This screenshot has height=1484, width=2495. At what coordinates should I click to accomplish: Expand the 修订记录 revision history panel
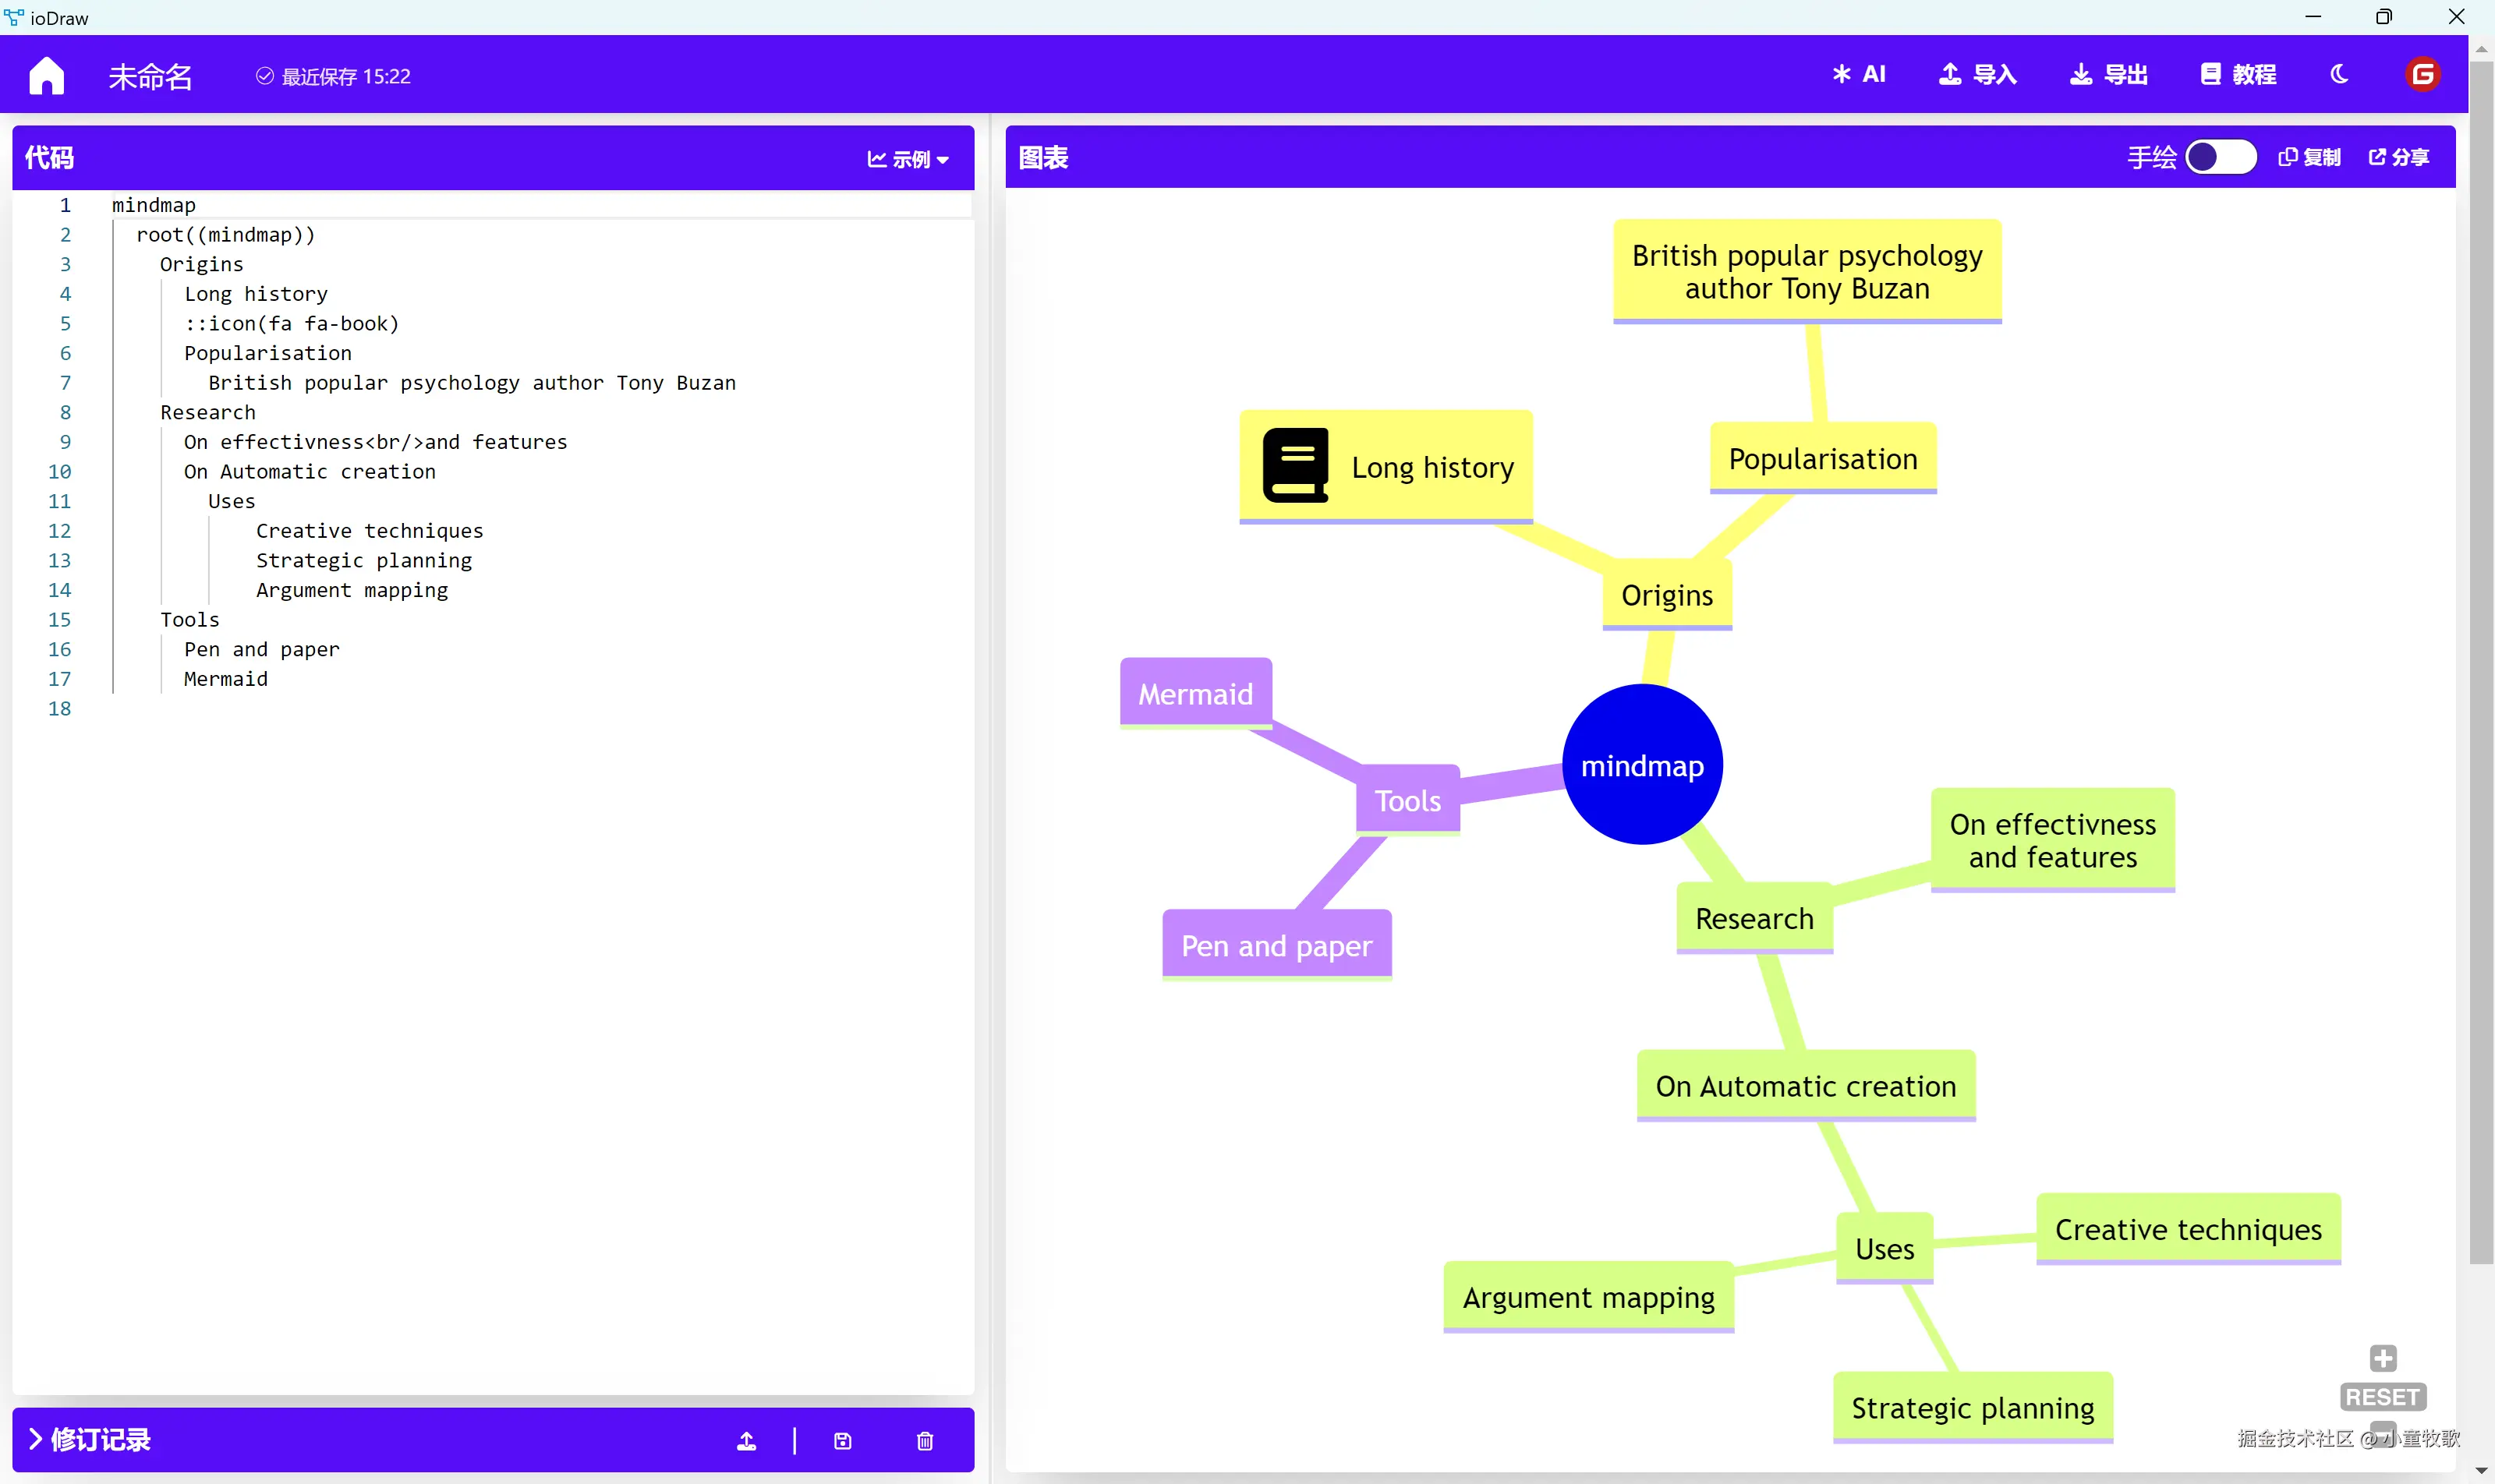[x=89, y=1439]
